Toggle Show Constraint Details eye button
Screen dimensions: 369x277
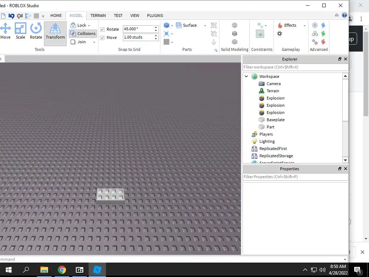[260, 34]
